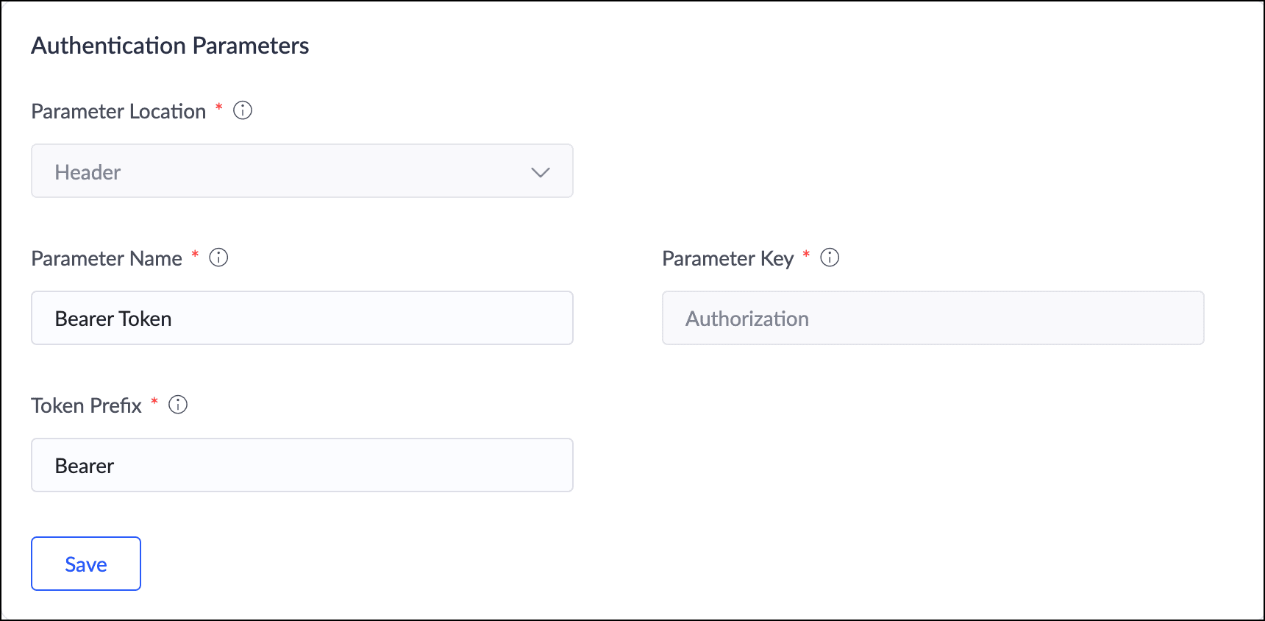Image resolution: width=1265 pixels, height=621 pixels.
Task: Click required asterisk beside Parameter Key
Action: (806, 255)
